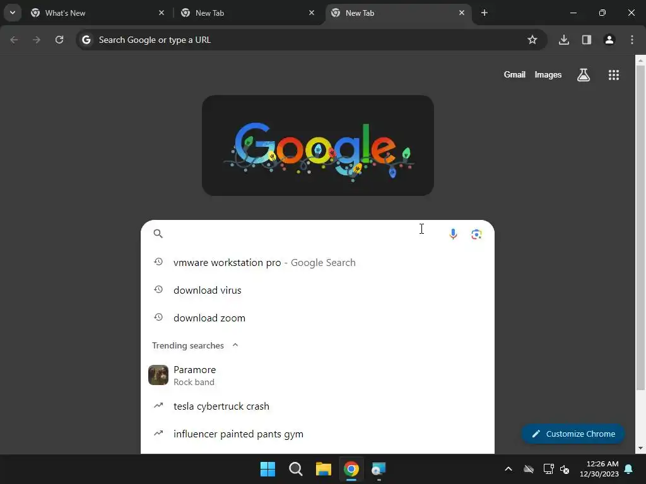Click history clock icon beside 'download virus'
The image size is (646, 484).
click(x=158, y=290)
